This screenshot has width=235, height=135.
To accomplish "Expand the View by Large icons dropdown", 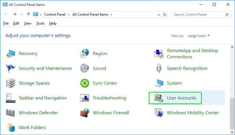I will point(198,36).
